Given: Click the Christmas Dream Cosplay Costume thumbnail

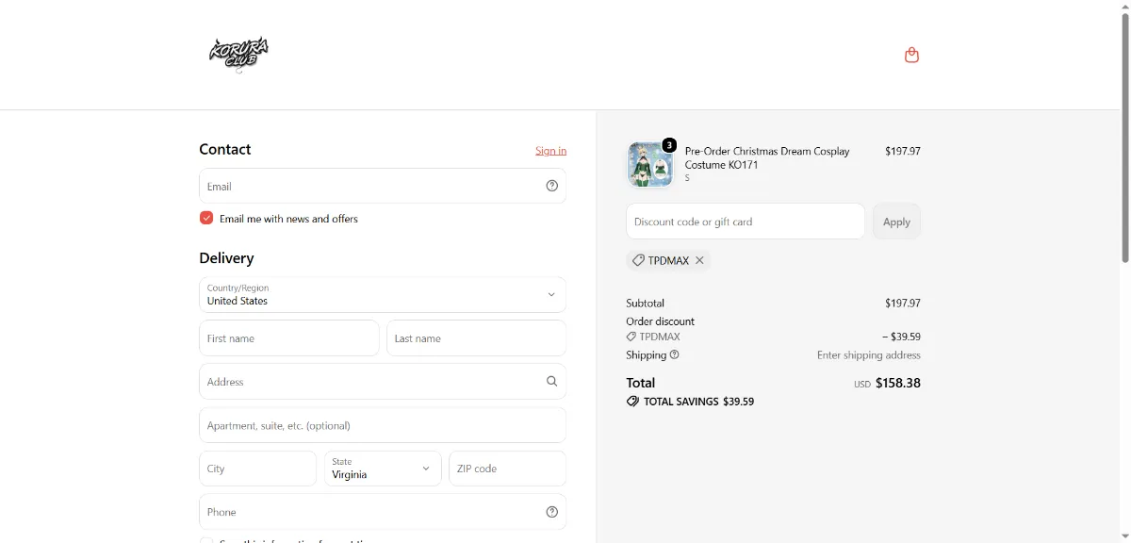Looking at the screenshot, I should [650, 164].
